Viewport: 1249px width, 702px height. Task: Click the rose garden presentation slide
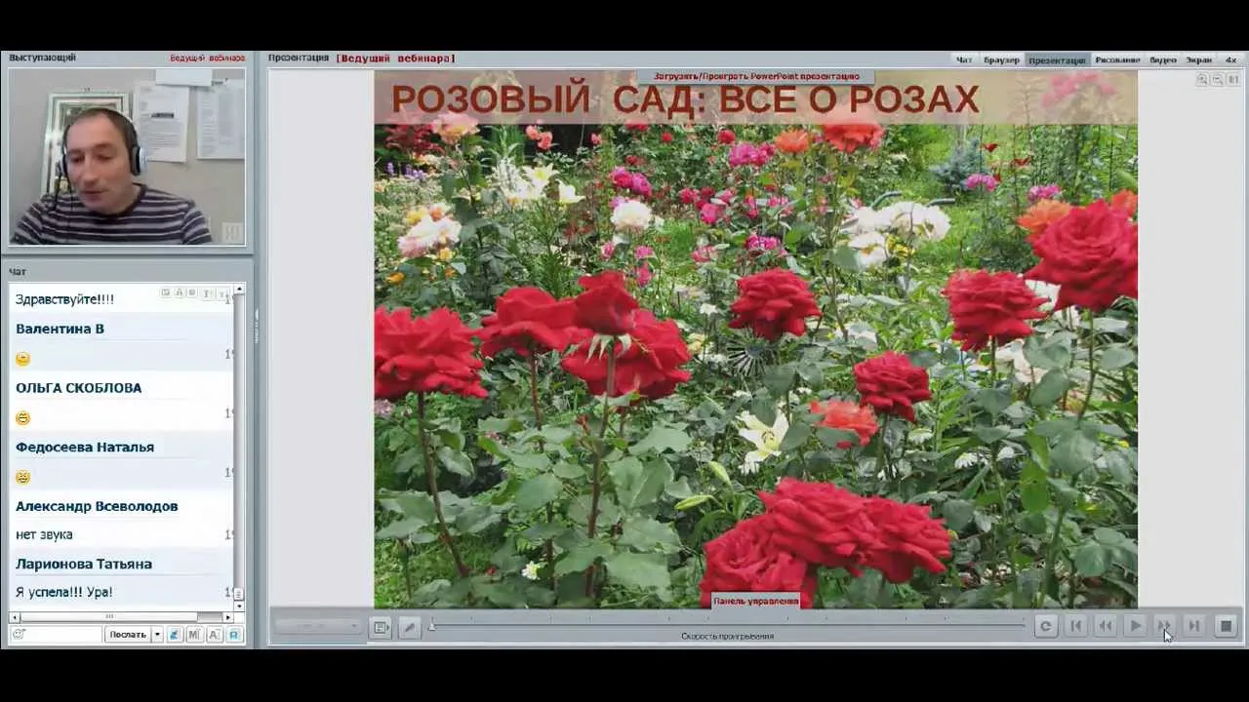click(755, 338)
